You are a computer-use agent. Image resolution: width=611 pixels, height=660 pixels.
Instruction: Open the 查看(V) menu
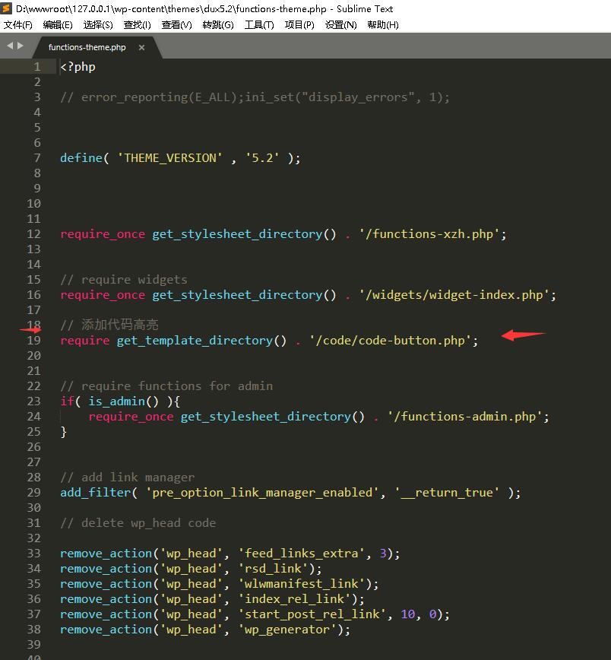[x=177, y=25]
